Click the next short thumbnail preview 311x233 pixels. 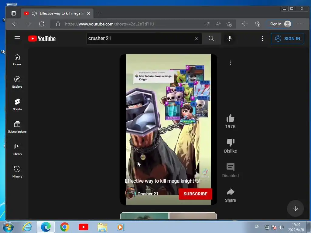click(169, 216)
